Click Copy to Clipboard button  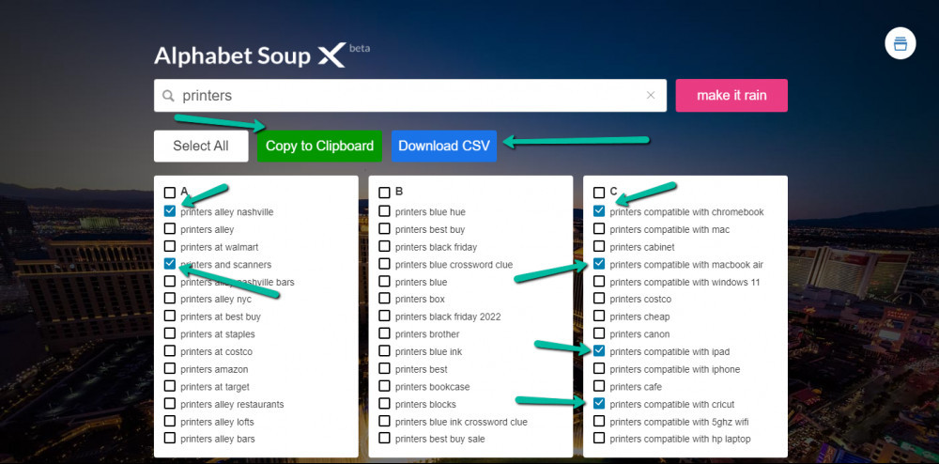click(x=319, y=147)
